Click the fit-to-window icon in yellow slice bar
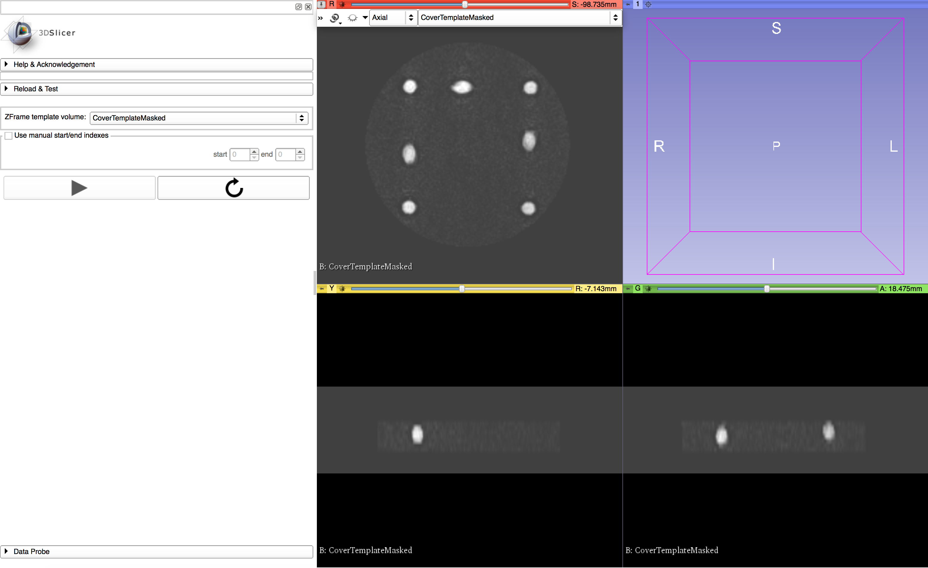928x568 pixels. pyautogui.click(x=342, y=289)
